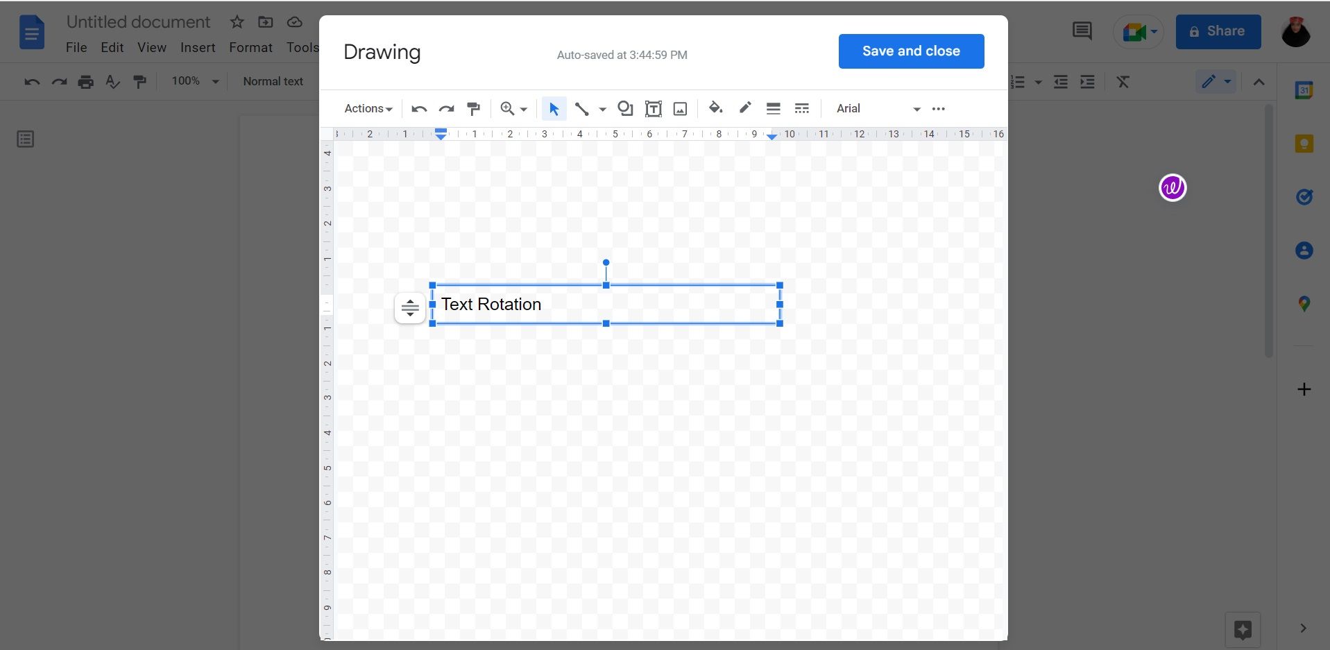
Task: Open the File menu in Docs
Action: tap(76, 48)
